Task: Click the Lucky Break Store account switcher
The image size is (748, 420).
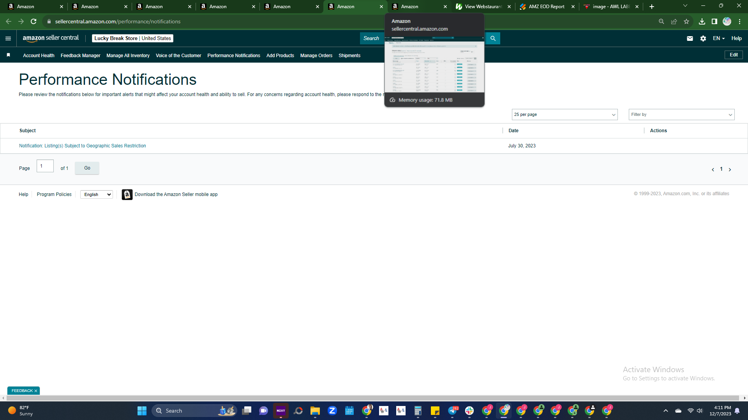Action: coord(132,38)
